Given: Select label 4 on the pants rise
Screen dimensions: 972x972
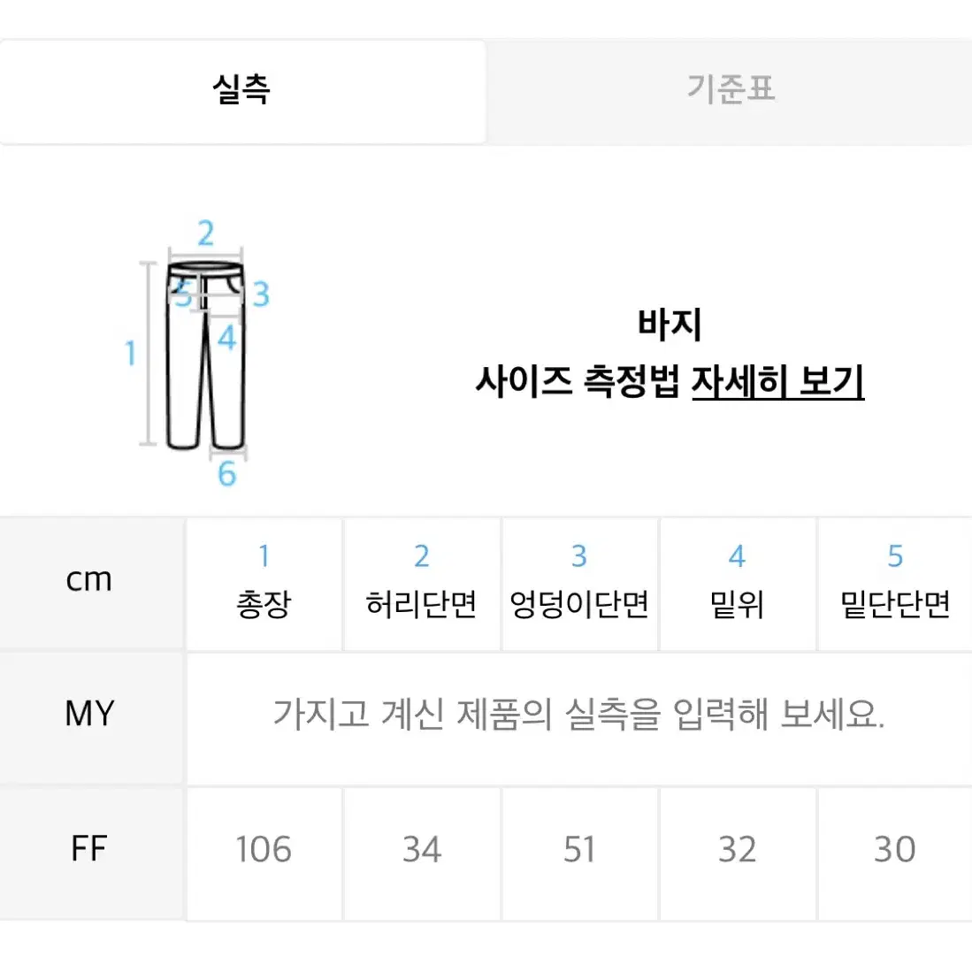Looking at the screenshot, I should click(x=227, y=339).
